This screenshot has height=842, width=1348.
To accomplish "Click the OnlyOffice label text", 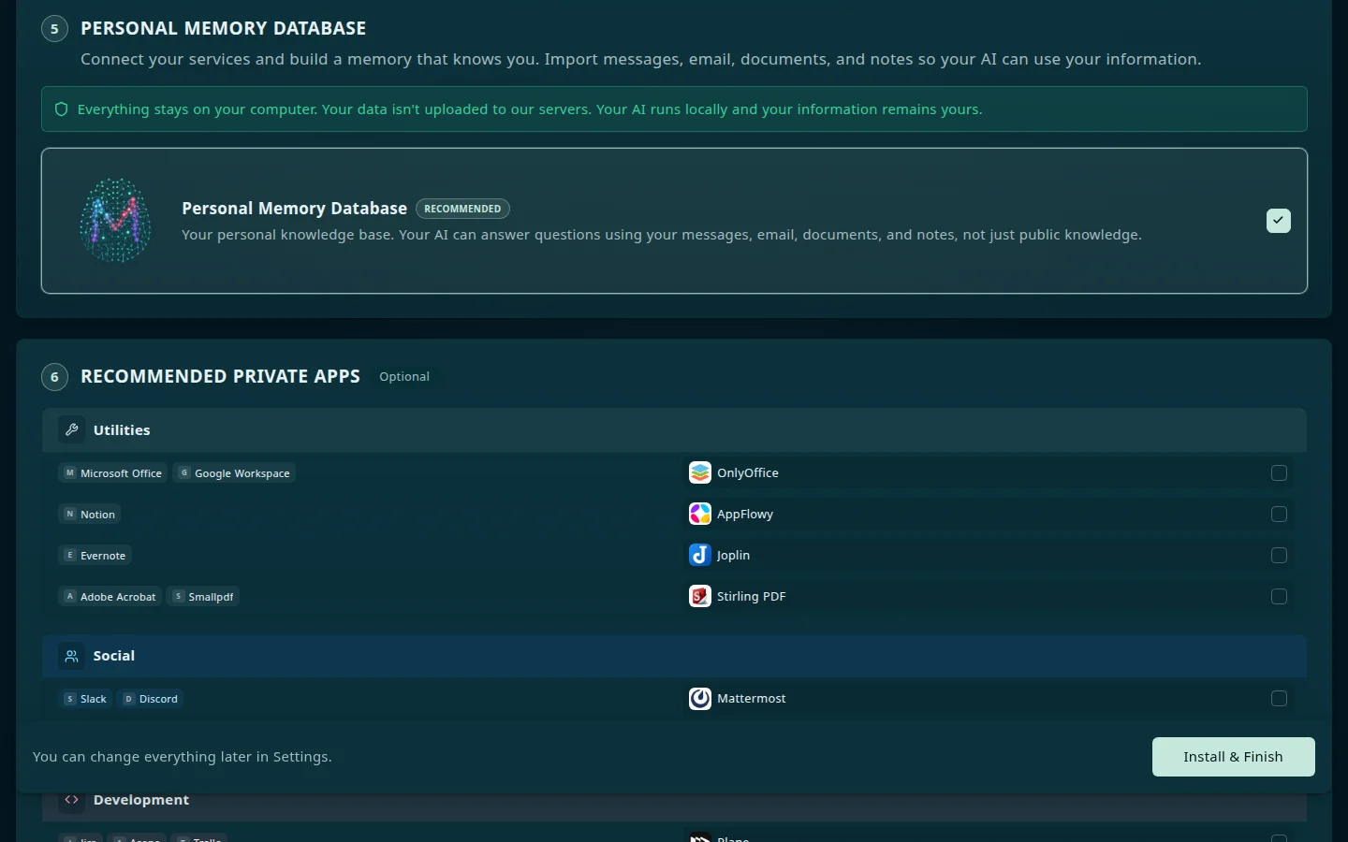I will (x=748, y=473).
